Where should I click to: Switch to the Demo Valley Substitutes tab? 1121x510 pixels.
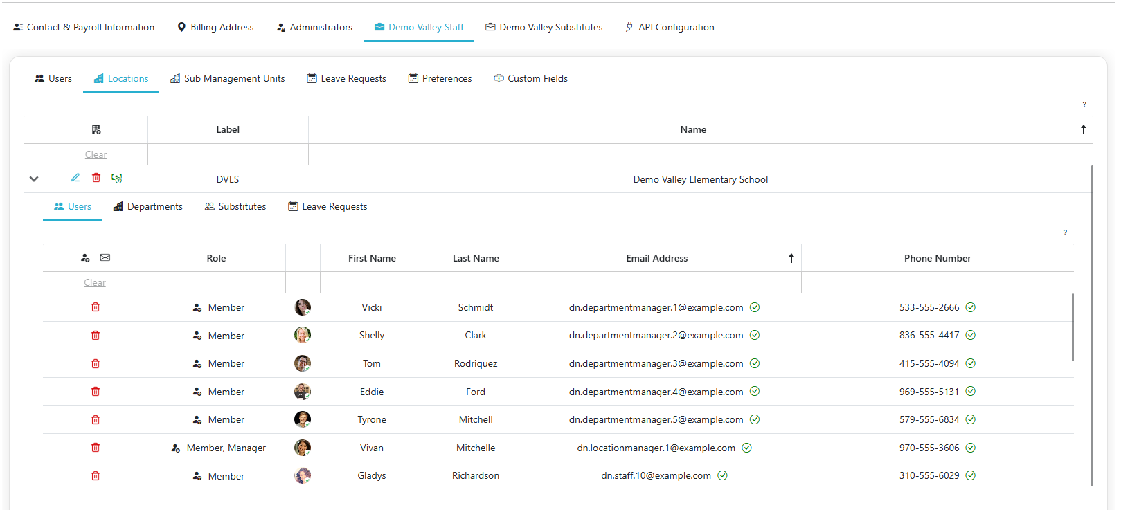pyautogui.click(x=544, y=27)
